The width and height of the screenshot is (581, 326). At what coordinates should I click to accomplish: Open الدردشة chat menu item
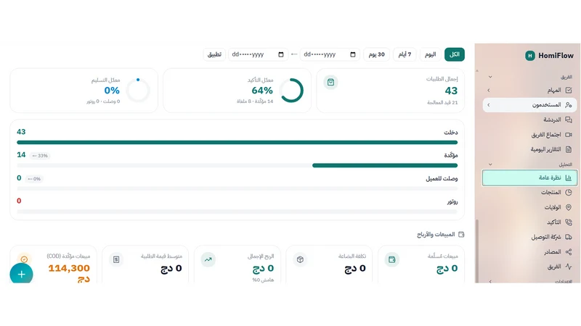(529, 120)
